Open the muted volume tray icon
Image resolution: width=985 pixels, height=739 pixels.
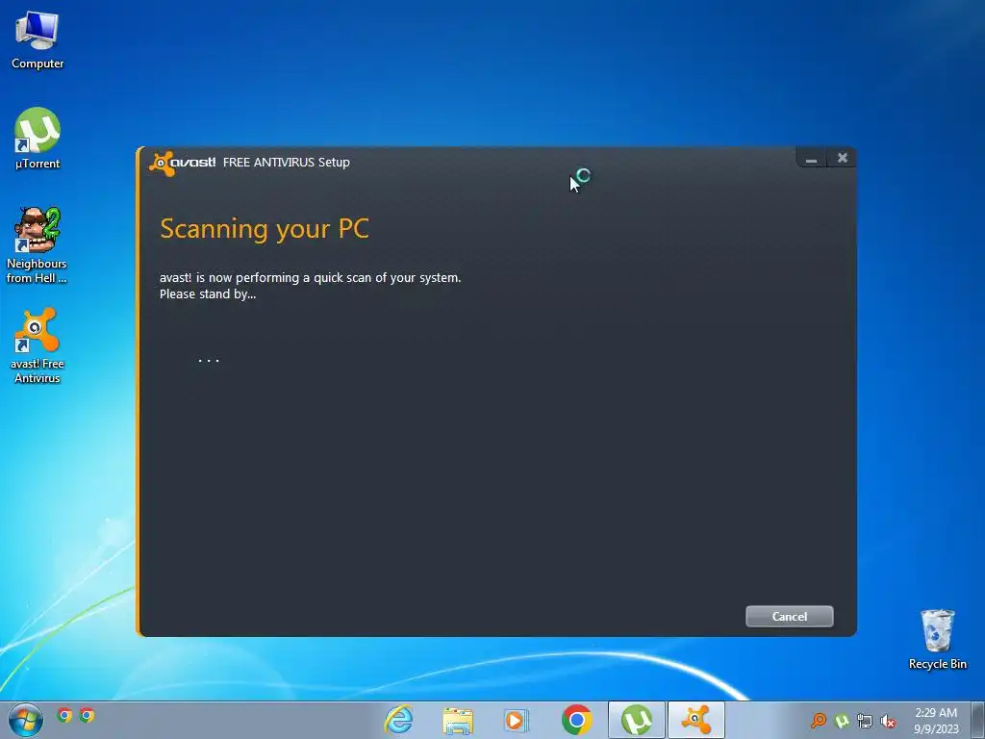pos(888,721)
